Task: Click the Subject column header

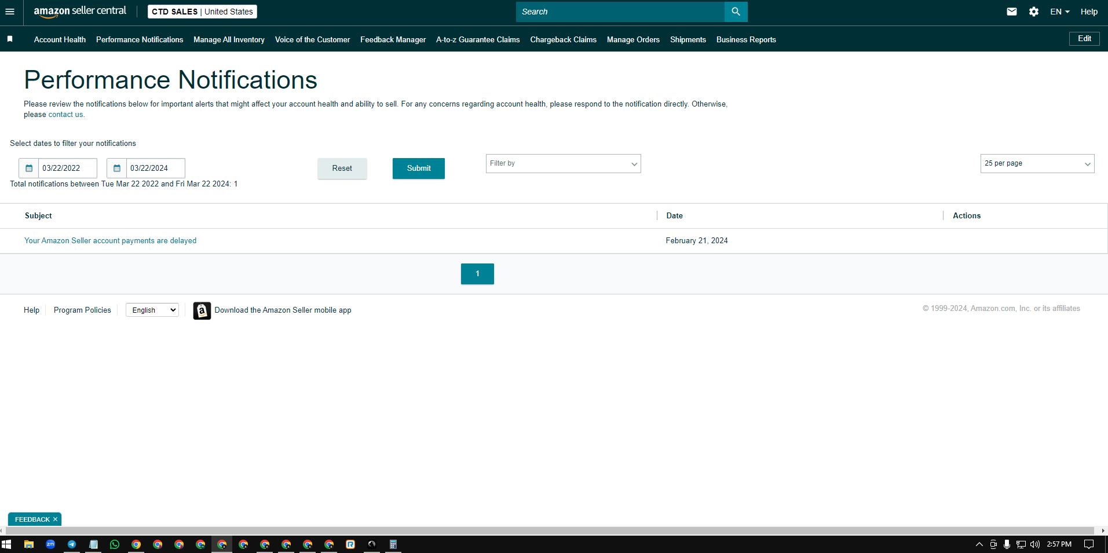Action: pyautogui.click(x=38, y=216)
